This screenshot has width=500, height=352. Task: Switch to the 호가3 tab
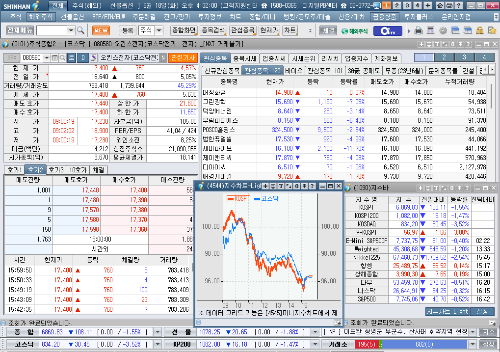coord(56,170)
